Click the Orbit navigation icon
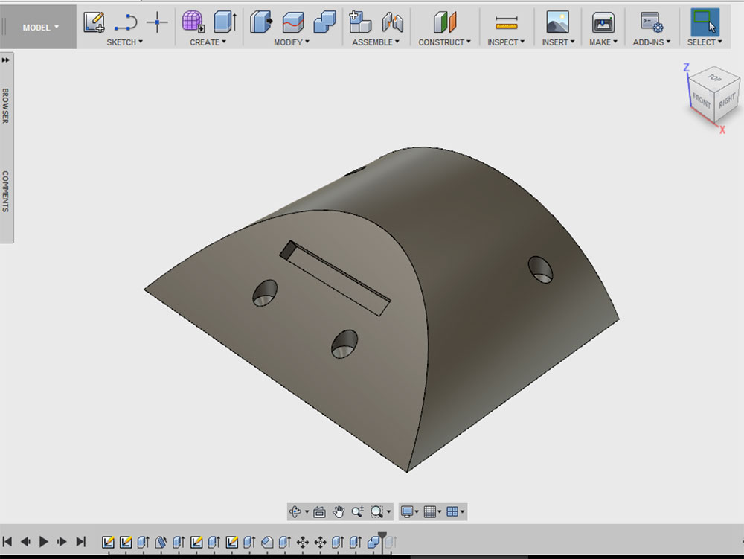Screen dimensions: 744x559 click(295, 511)
